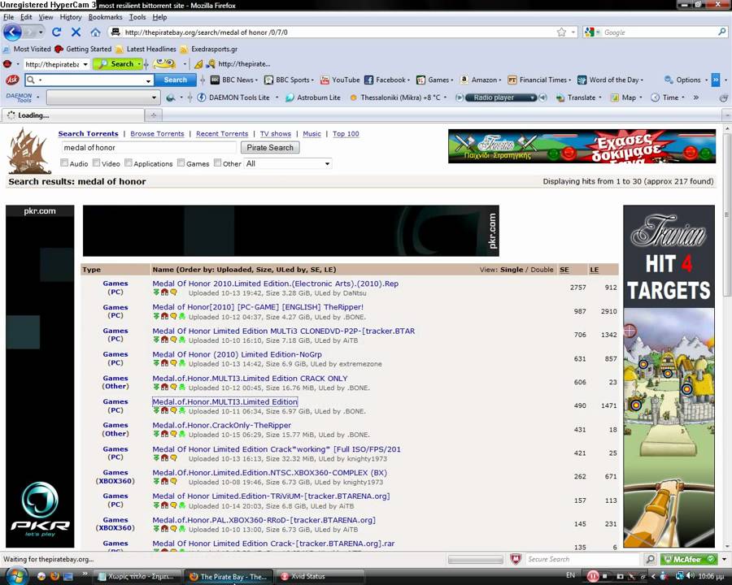Open the Radio player dropdown
This screenshot has height=585, width=732.
pyautogui.click(x=532, y=97)
